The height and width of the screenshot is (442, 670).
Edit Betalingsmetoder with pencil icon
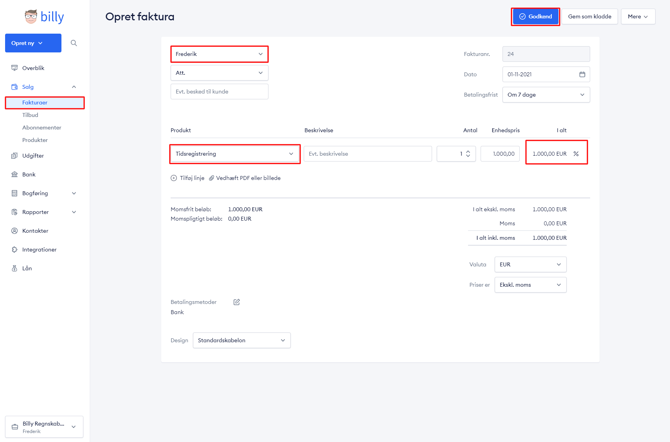[x=237, y=302]
